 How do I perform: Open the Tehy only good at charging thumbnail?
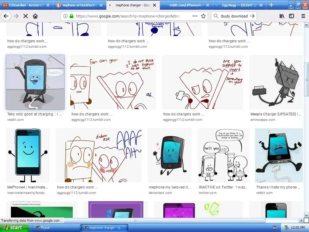pyautogui.click(x=35, y=82)
